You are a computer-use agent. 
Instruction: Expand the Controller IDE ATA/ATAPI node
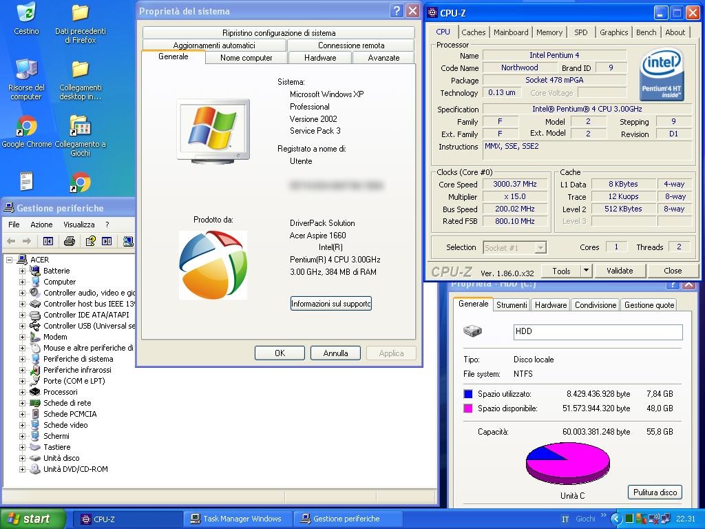pos(22,315)
